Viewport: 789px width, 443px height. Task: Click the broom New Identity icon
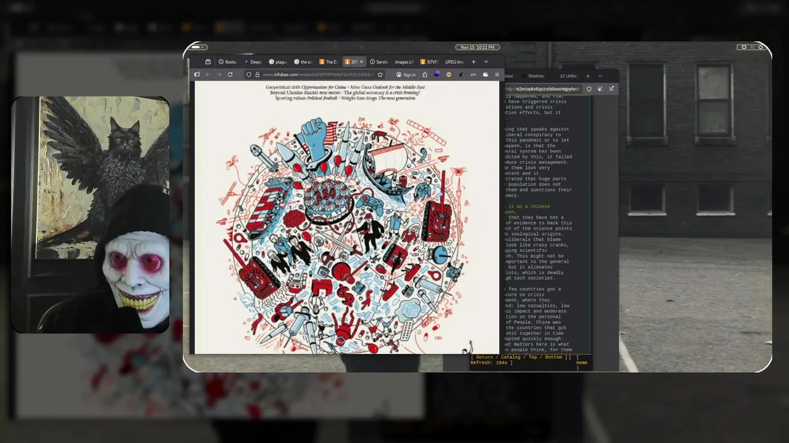[x=600, y=89]
